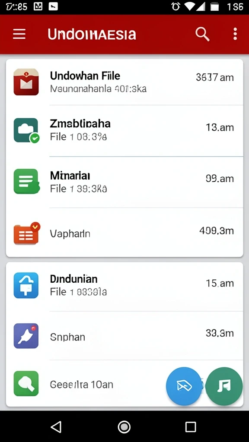Image resolution: width=249 pixels, height=442 pixels.
Task: Open the Undowhan Fiile list entry
Action: coord(124,82)
